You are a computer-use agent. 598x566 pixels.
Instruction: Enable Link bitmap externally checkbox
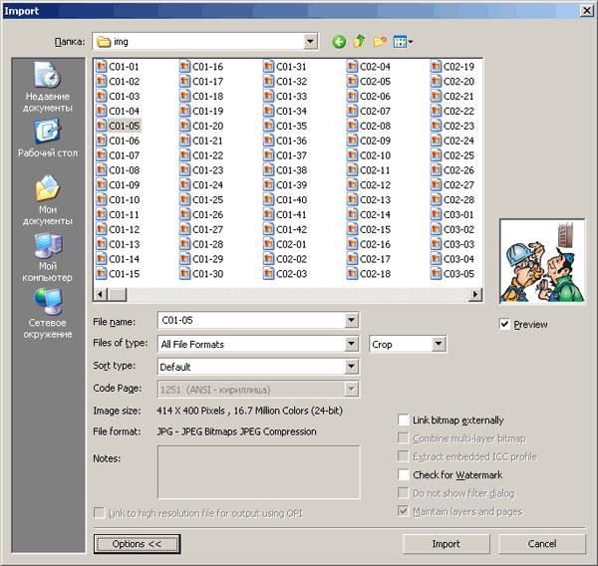click(x=403, y=420)
